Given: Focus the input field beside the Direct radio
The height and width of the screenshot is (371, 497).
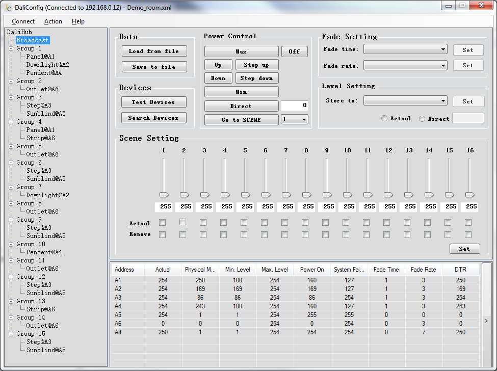Looking at the screenshot, I should click(468, 118).
